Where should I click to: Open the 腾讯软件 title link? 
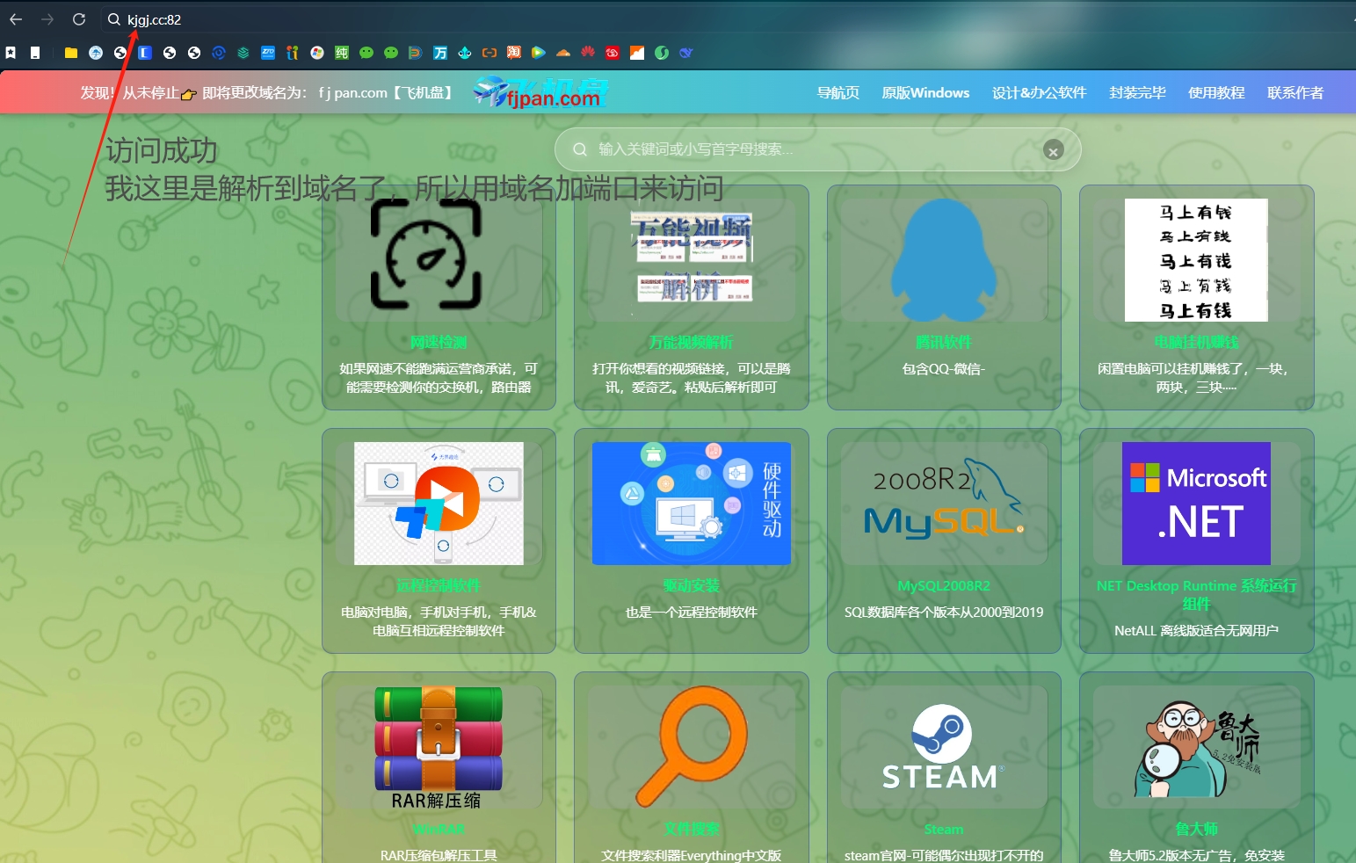944,342
